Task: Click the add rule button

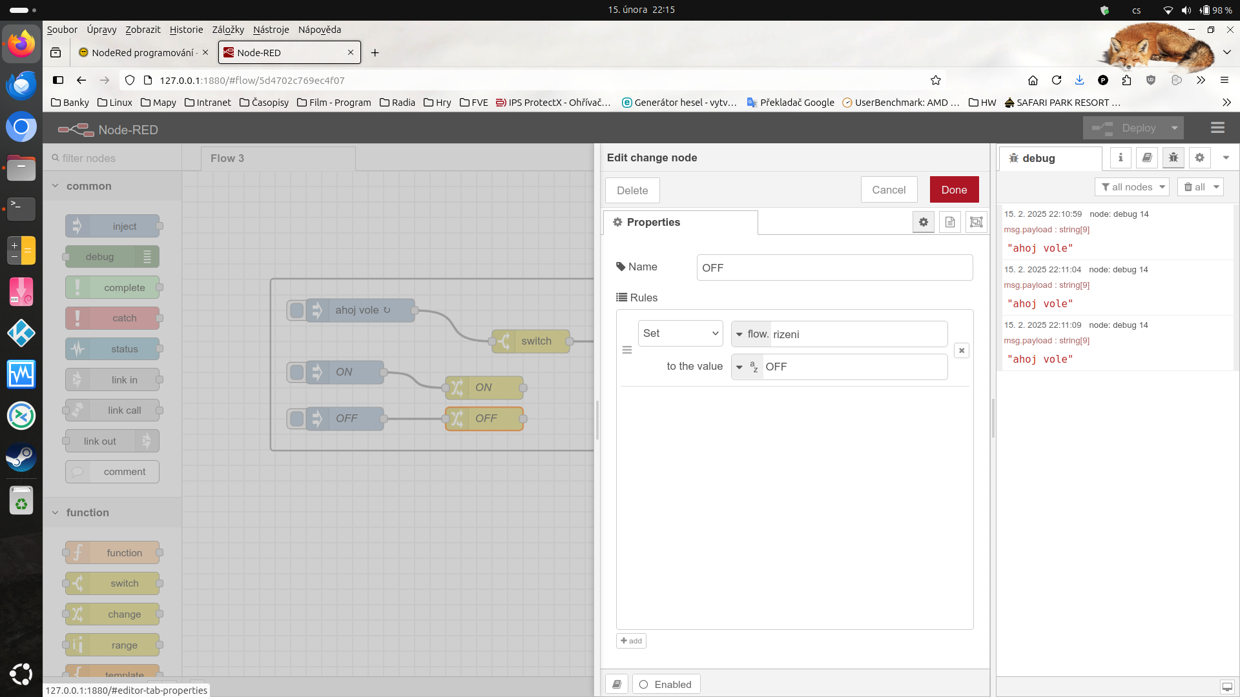Action: pos(631,641)
